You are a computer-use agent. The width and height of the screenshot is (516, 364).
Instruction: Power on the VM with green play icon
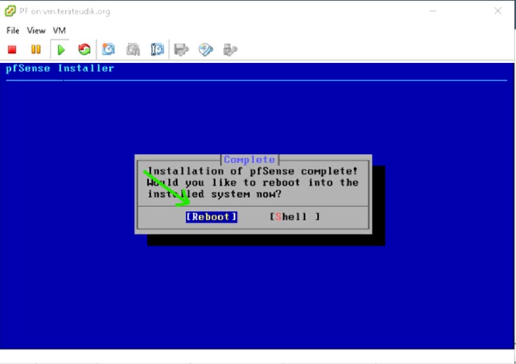click(60, 50)
